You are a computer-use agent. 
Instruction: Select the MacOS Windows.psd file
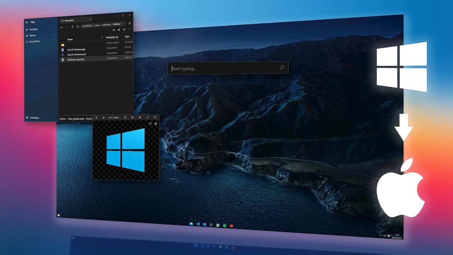point(96,54)
